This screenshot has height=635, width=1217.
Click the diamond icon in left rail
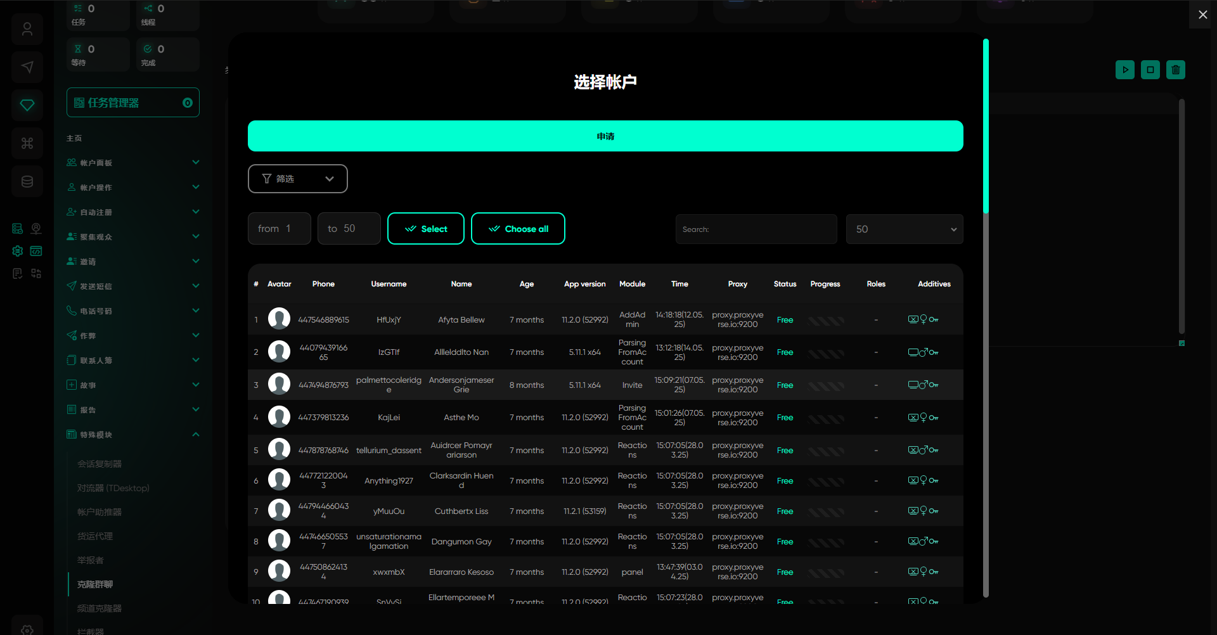tap(27, 105)
